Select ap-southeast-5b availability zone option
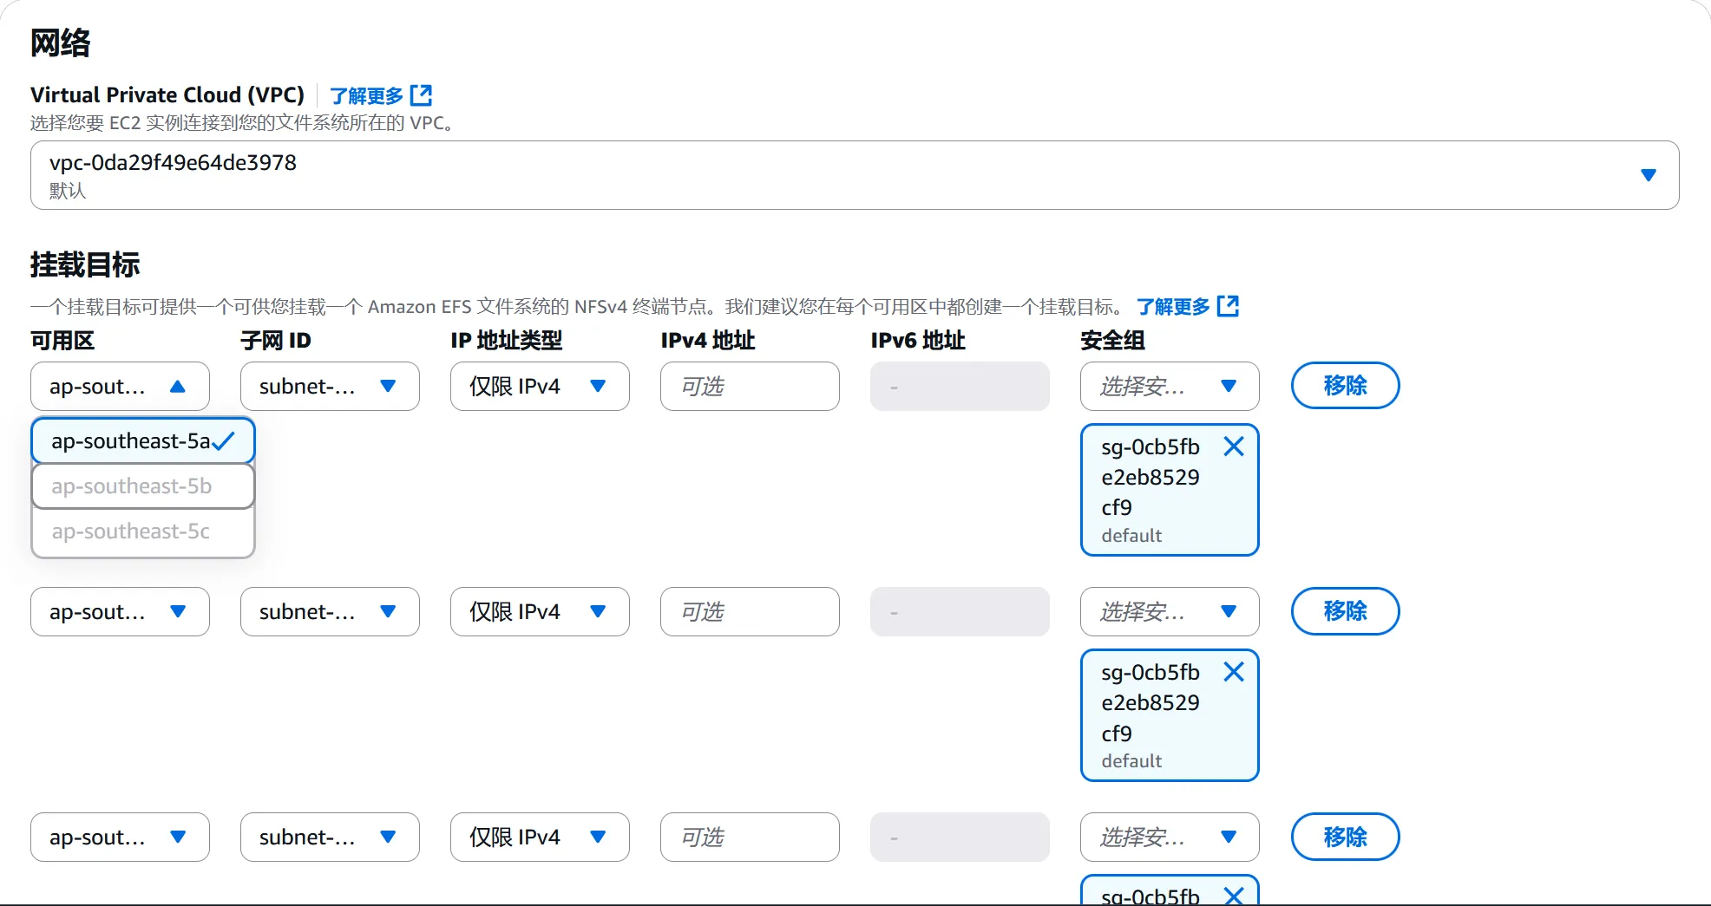1711x906 pixels. click(x=132, y=486)
